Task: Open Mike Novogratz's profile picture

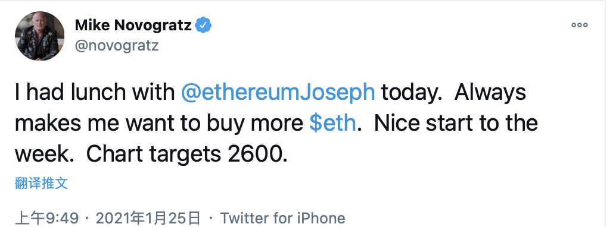Action: click(40, 36)
